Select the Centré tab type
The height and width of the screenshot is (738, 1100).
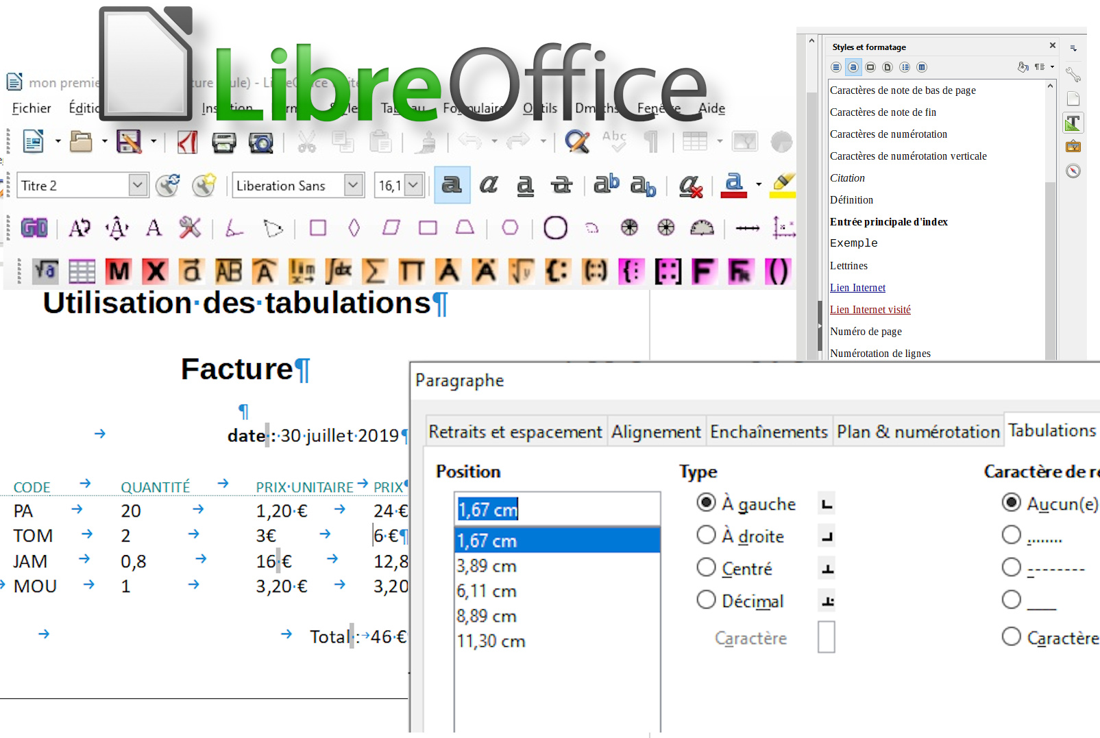click(x=735, y=569)
